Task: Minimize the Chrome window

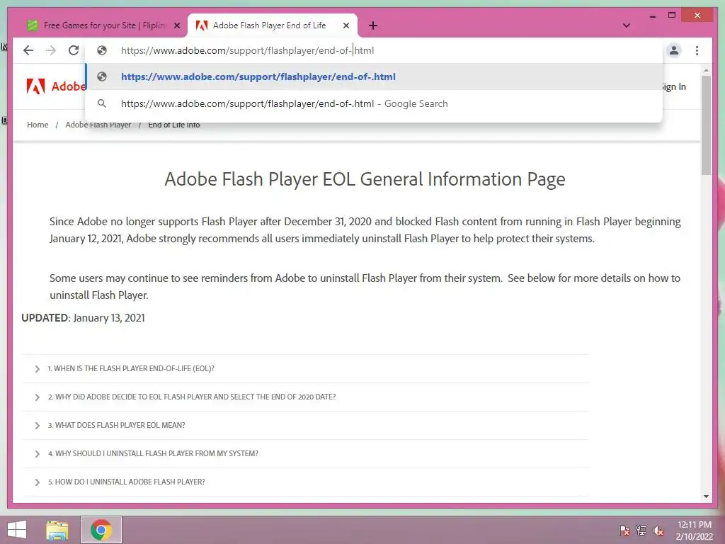Action: (x=652, y=16)
